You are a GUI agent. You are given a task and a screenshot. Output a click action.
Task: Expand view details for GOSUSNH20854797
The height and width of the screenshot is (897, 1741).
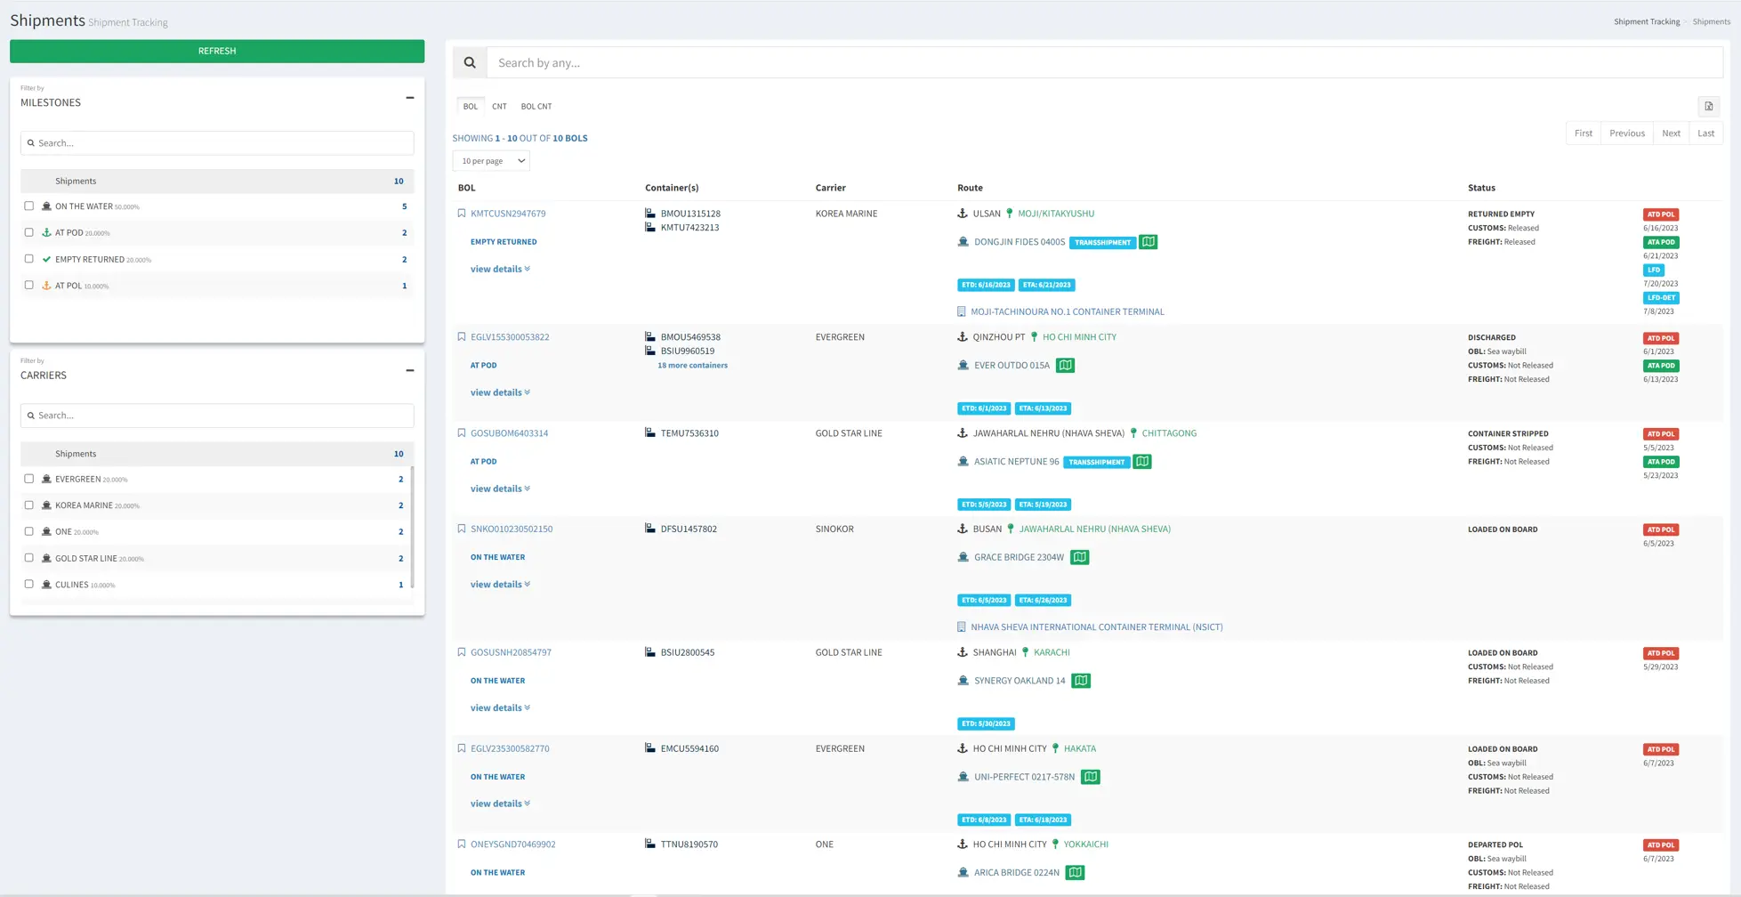500,708
